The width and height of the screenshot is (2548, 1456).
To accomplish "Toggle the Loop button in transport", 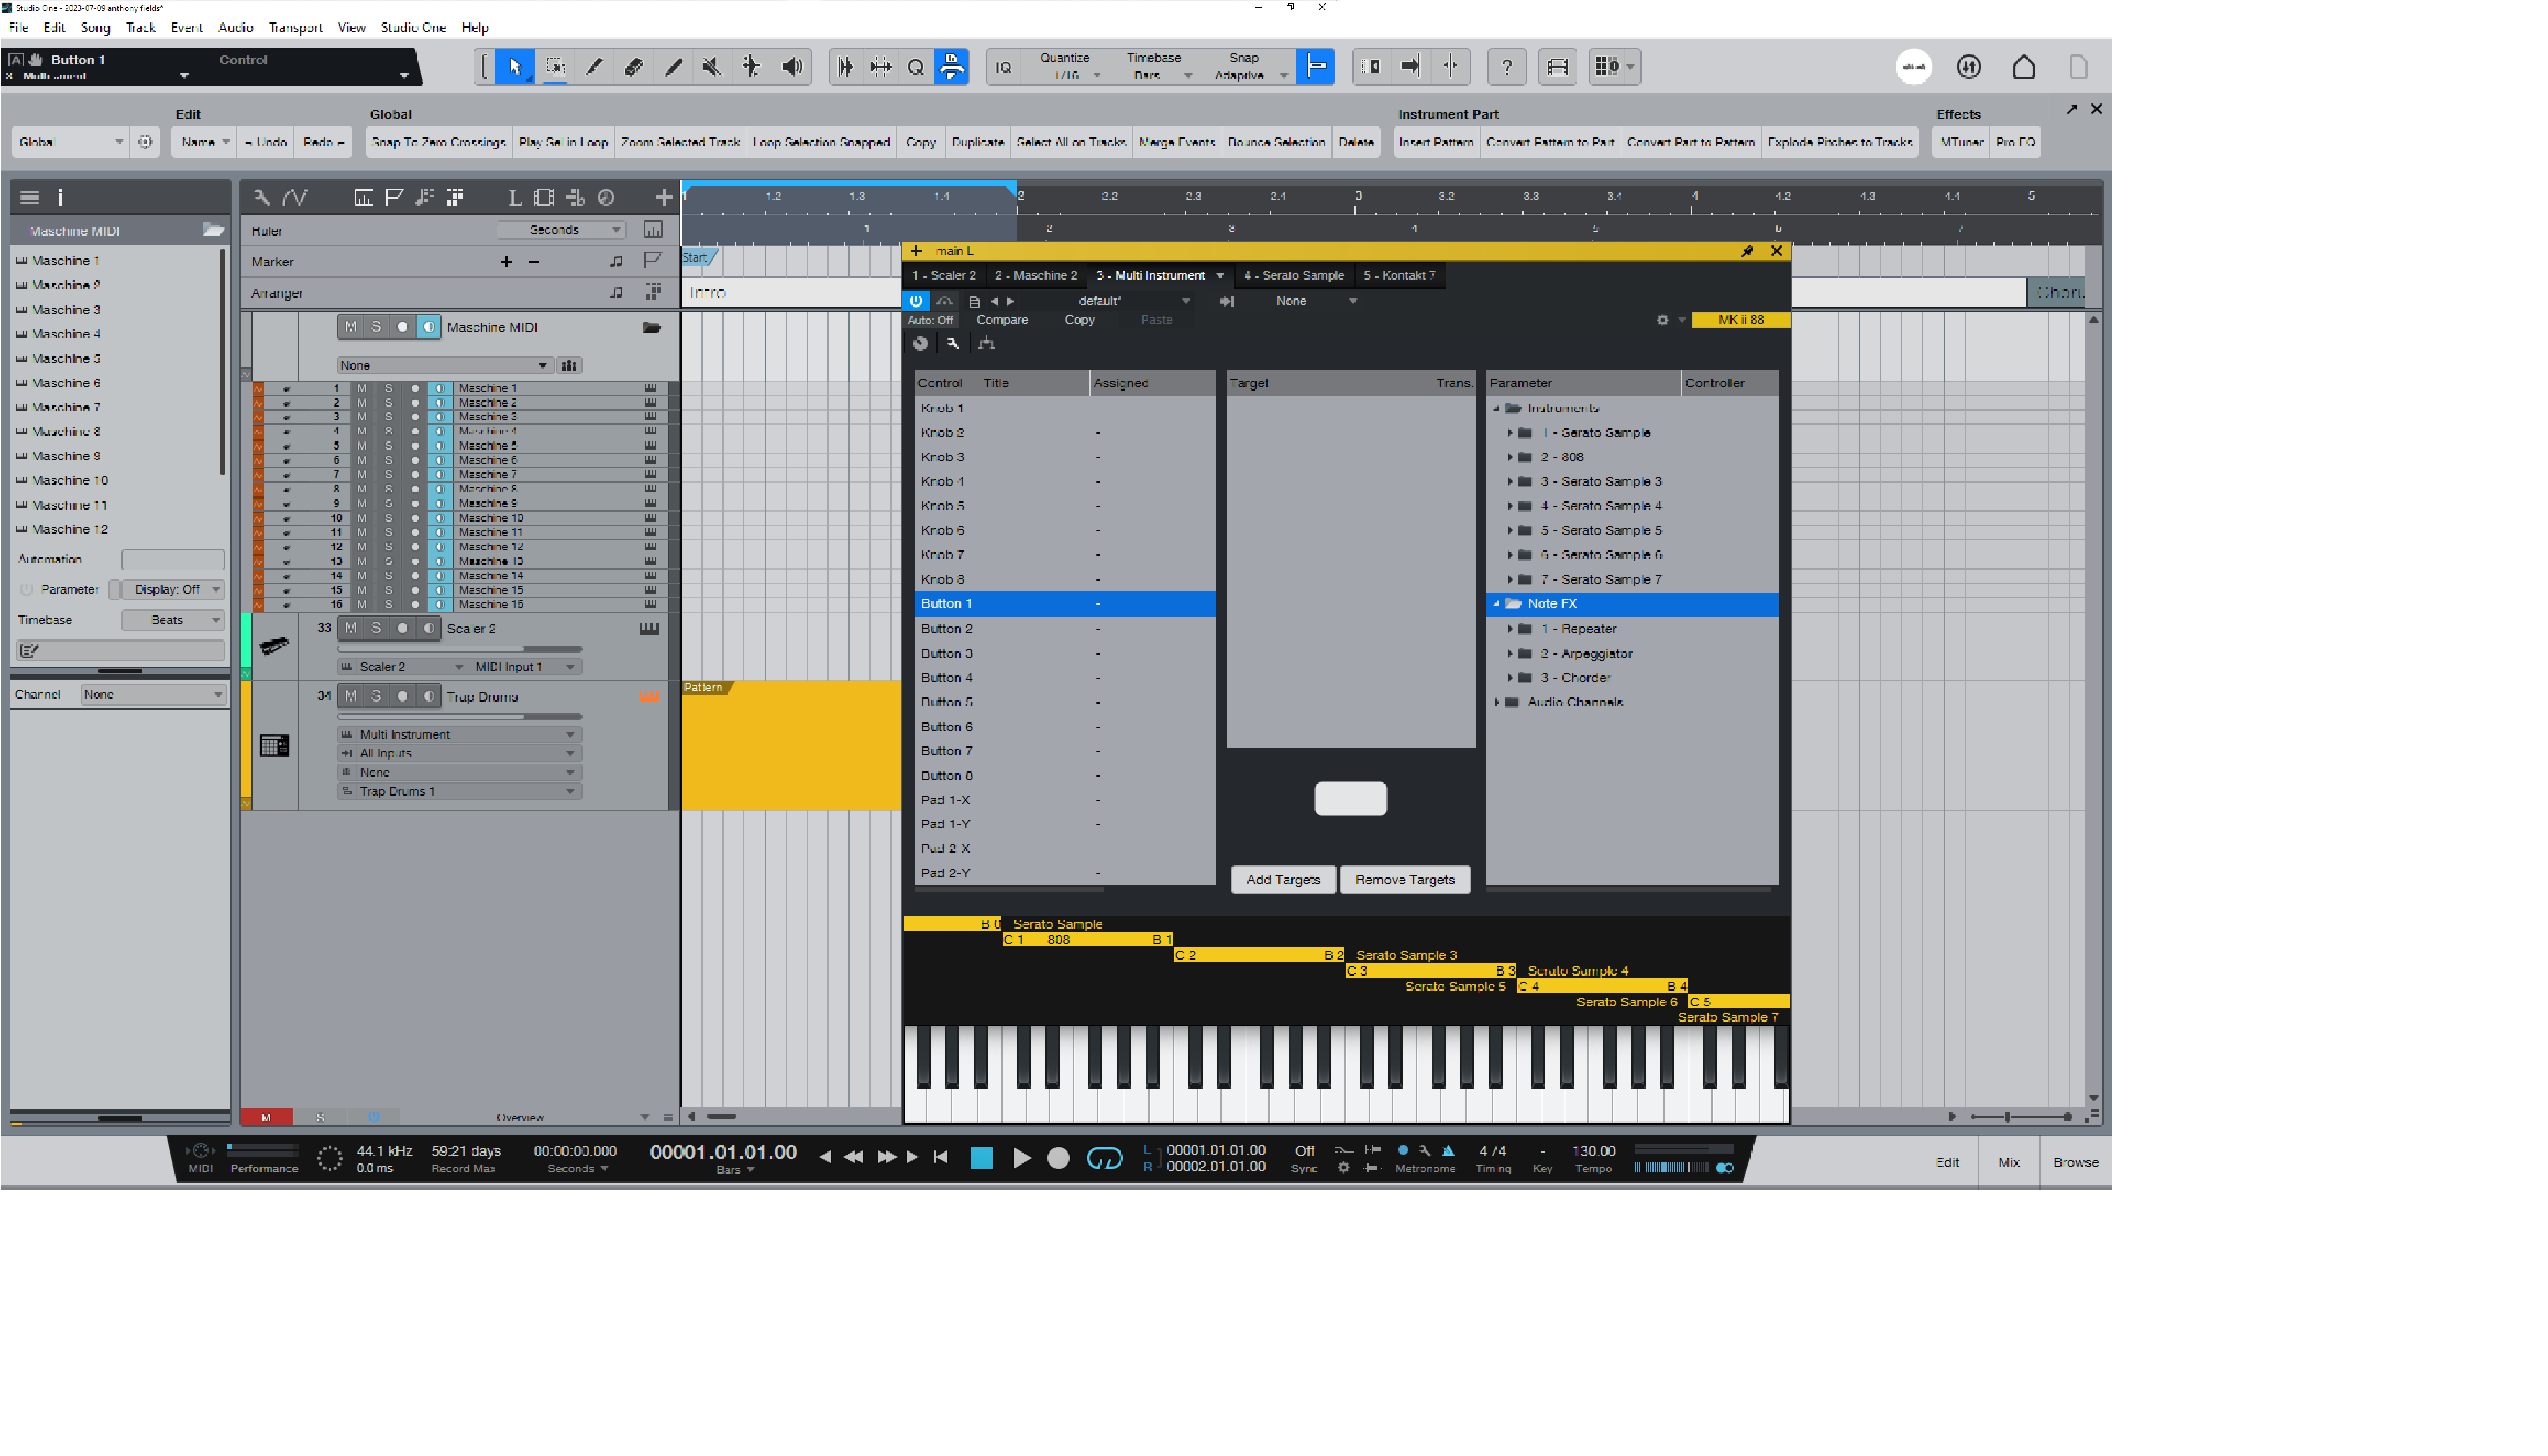I will coord(1104,1158).
